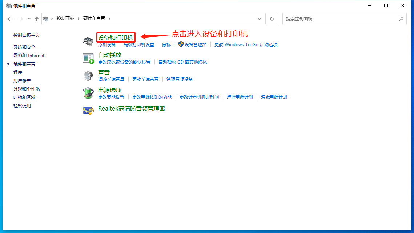Open 设备和打印机 heading link
414x233 pixels.
[116, 37]
